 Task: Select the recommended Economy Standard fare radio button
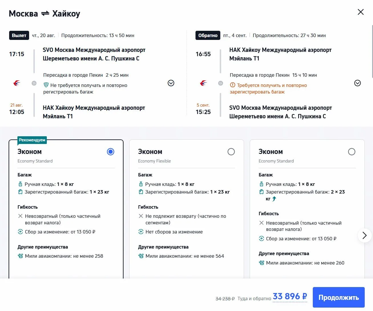point(111,152)
